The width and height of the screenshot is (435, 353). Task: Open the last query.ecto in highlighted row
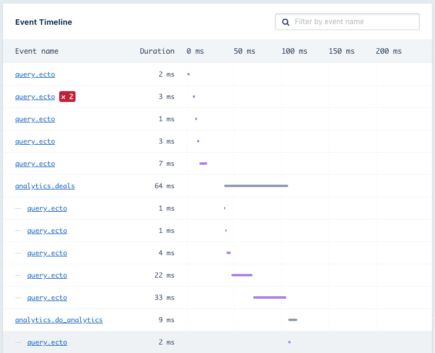point(47,343)
